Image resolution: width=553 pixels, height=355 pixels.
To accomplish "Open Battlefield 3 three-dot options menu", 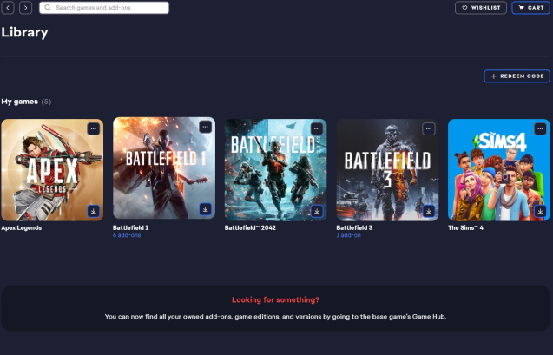I will click(429, 128).
